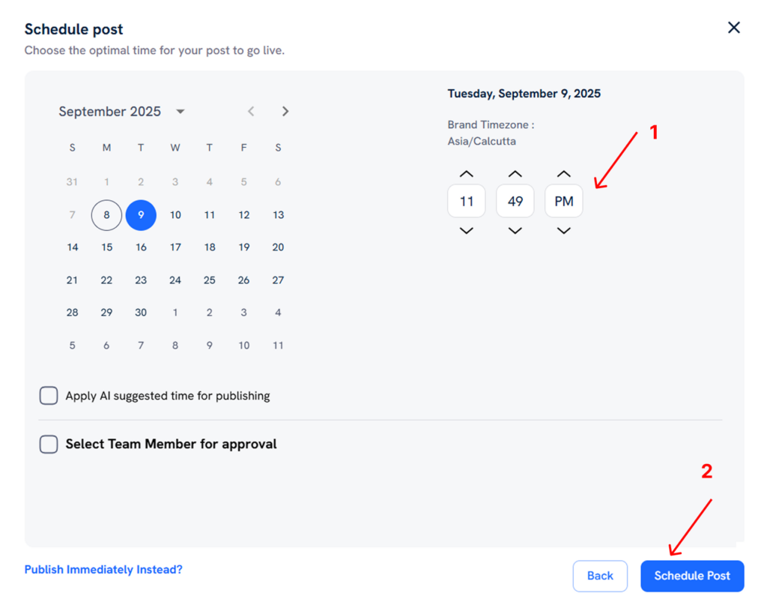Increment the minutes using the up arrow
The width and height of the screenshot is (767, 605).
(x=515, y=173)
